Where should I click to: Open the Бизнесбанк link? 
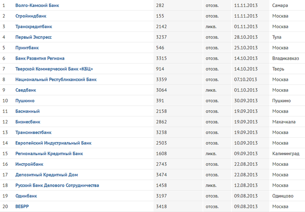click(x=28, y=122)
